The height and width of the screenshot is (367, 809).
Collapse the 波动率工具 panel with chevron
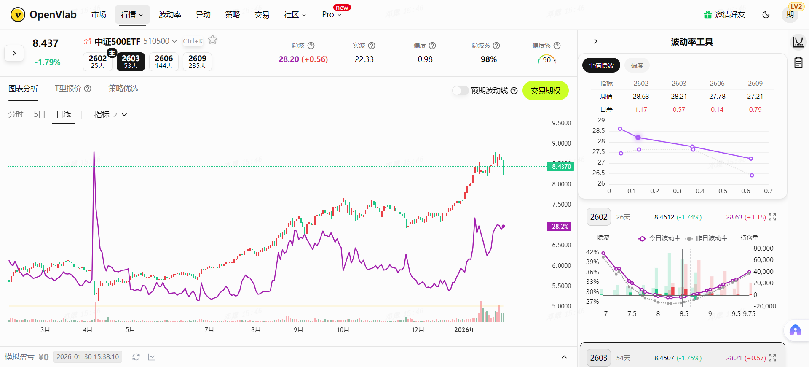tap(595, 41)
